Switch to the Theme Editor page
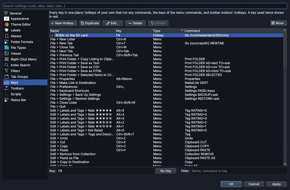This screenshot has height=190, width=290. (x=25, y=25)
